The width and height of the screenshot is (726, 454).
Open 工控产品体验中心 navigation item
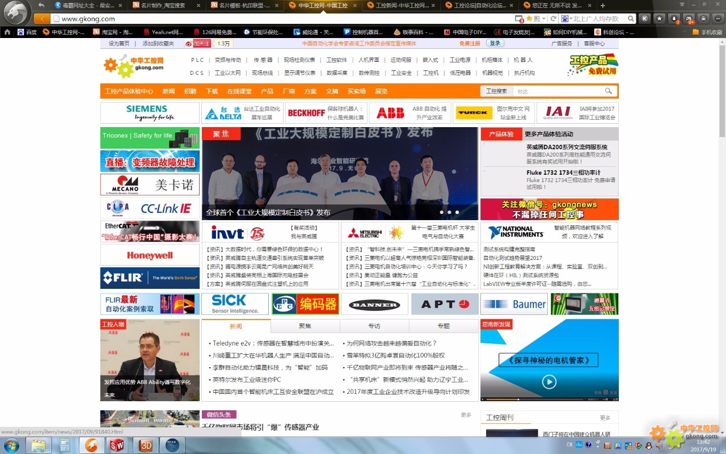click(x=129, y=91)
